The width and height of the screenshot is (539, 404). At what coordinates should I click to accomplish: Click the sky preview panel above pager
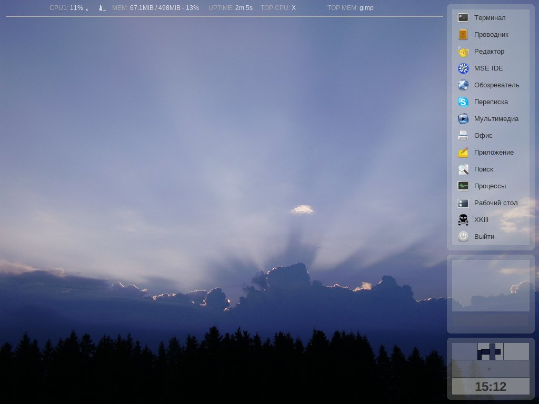tap(490, 286)
